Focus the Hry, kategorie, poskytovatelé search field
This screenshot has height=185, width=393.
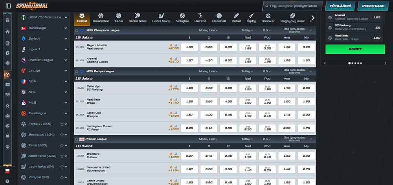[x=292, y=6]
